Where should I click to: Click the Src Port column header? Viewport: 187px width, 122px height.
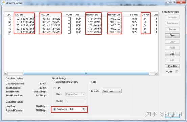click(134, 15)
